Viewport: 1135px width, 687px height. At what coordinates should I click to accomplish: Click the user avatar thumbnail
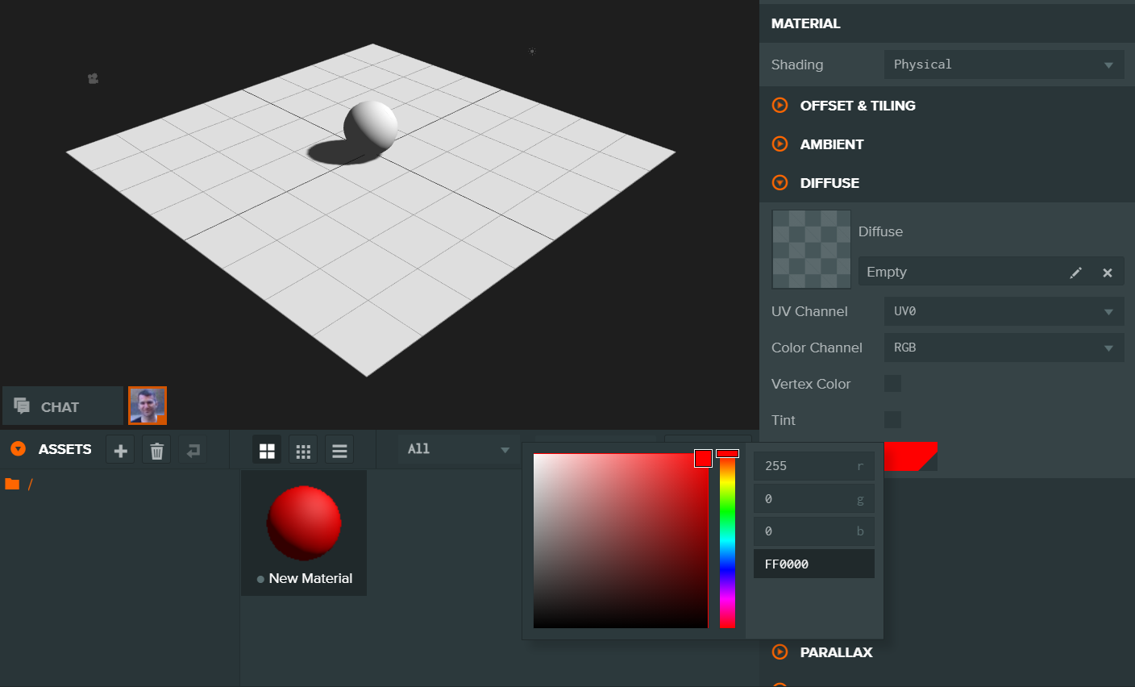point(148,406)
